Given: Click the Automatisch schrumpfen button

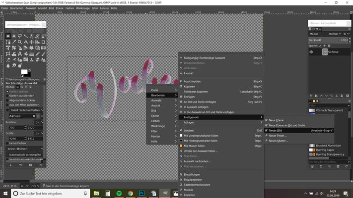Looking at the screenshot, I should click(x=25, y=155).
